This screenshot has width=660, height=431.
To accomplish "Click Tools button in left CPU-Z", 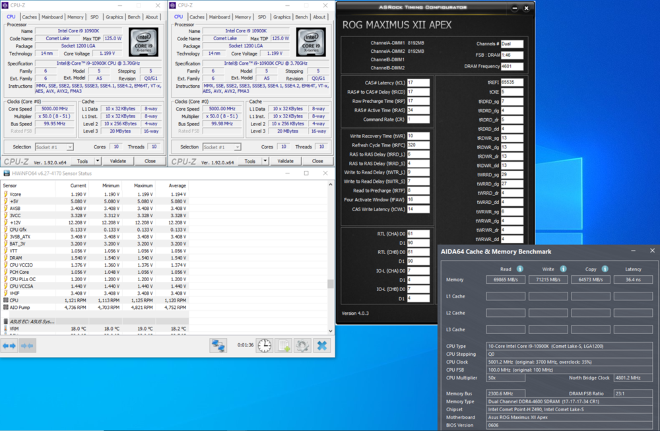I will tap(82, 161).
